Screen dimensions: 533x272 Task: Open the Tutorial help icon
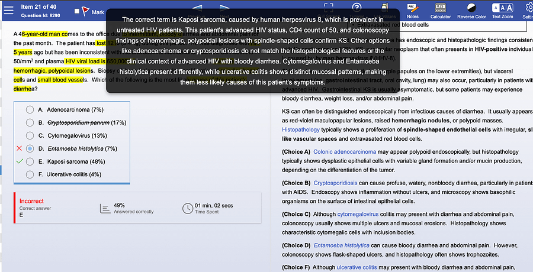(x=357, y=8)
